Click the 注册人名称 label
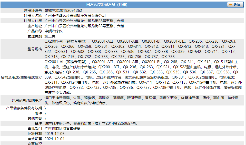The image size is (246, 145). click(33, 16)
